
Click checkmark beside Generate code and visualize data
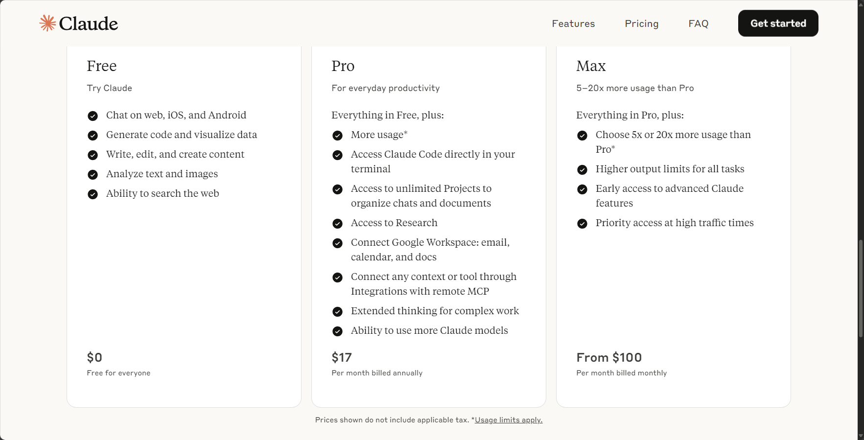click(x=93, y=136)
